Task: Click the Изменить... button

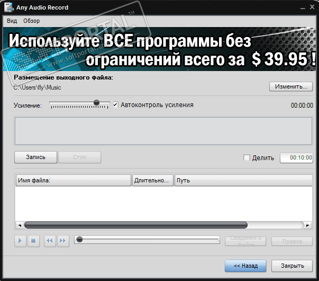Action: point(291,86)
